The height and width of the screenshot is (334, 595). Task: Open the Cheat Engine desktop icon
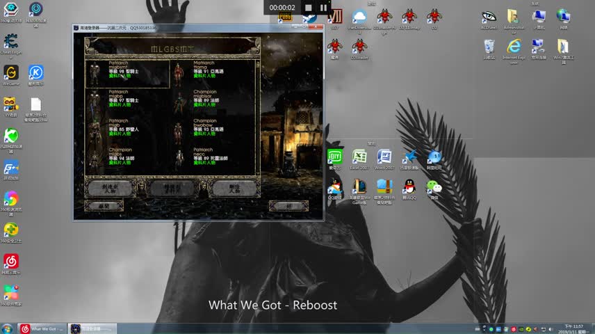click(x=10, y=44)
